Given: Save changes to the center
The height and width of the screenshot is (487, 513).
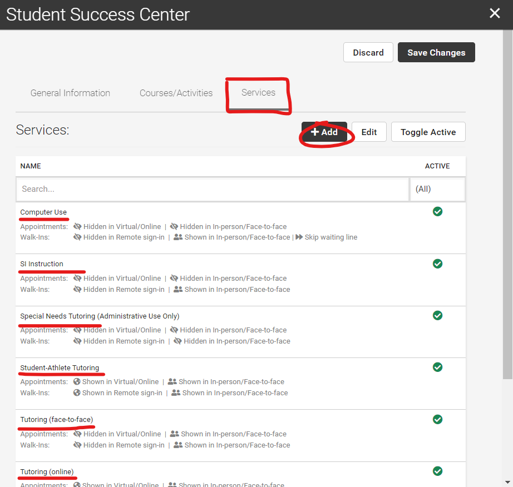Looking at the screenshot, I should point(436,52).
